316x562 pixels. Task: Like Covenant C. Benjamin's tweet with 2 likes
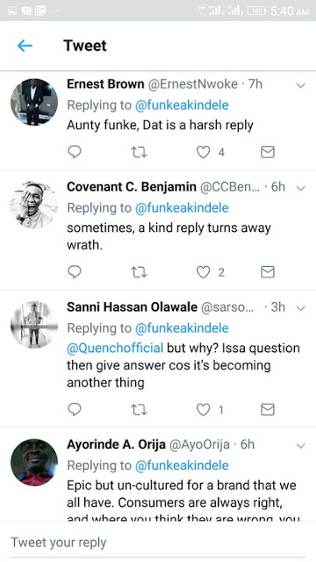(x=203, y=272)
